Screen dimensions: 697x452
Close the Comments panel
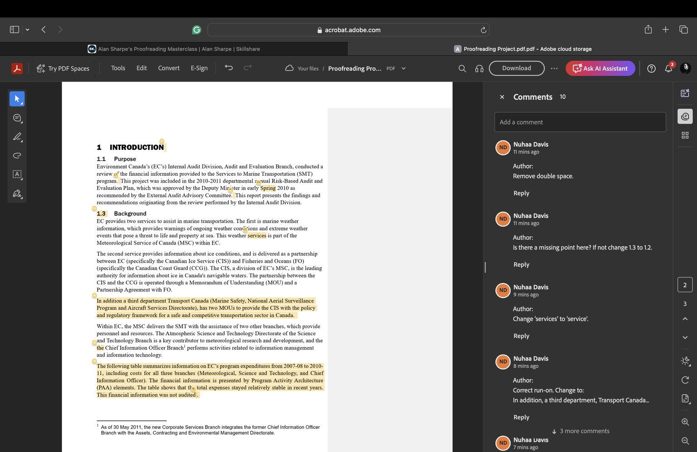point(502,97)
